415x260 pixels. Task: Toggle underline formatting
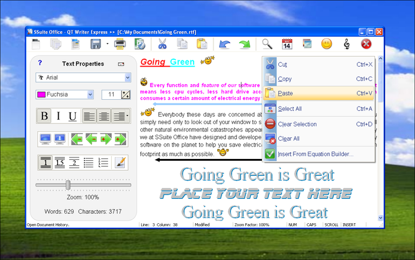click(72, 116)
